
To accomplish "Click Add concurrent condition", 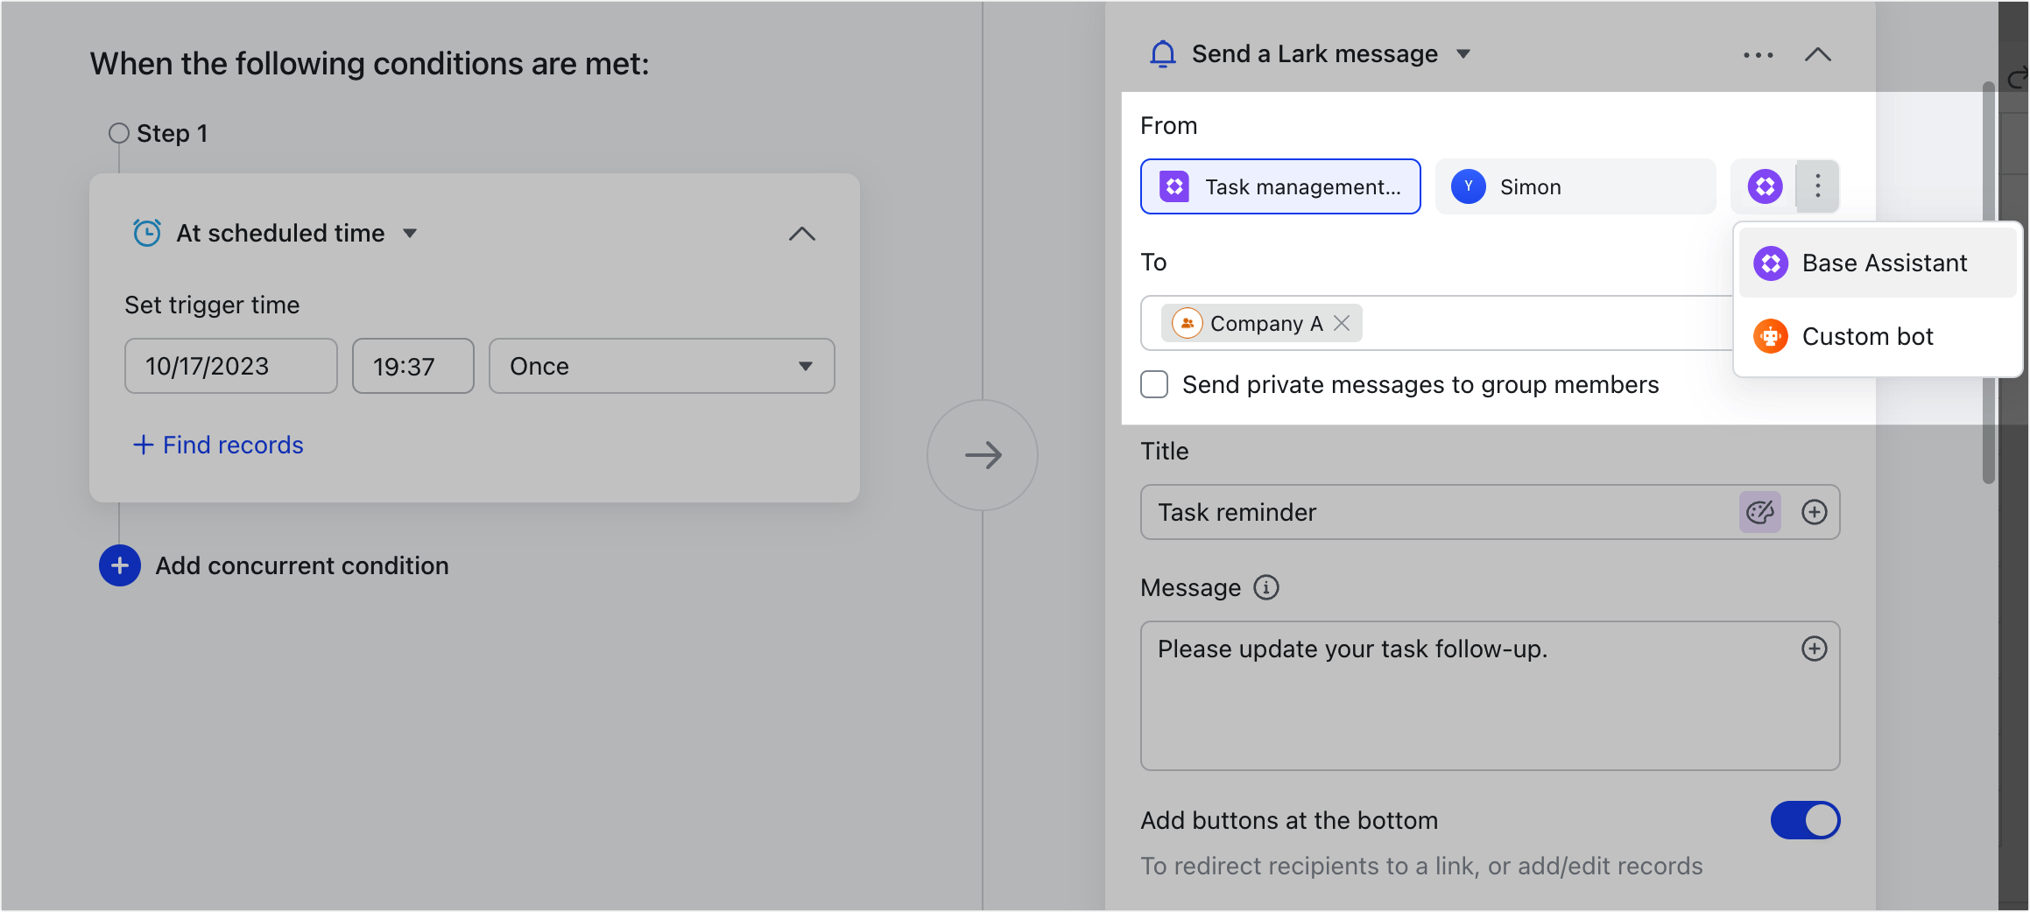I will tap(301, 565).
